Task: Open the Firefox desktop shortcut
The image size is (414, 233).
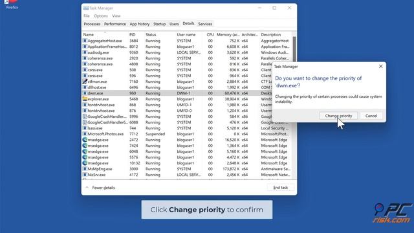Action: pyautogui.click(x=12, y=5)
